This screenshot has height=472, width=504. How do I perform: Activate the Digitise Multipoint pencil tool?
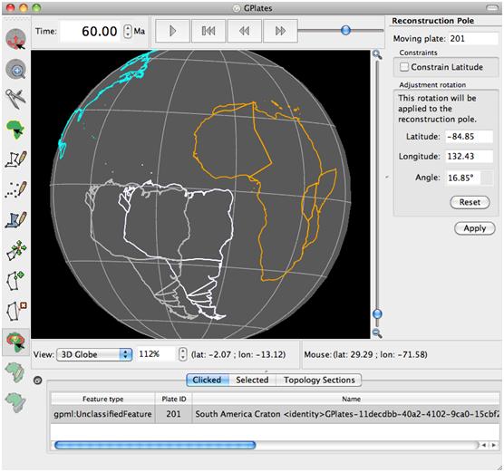coord(16,189)
